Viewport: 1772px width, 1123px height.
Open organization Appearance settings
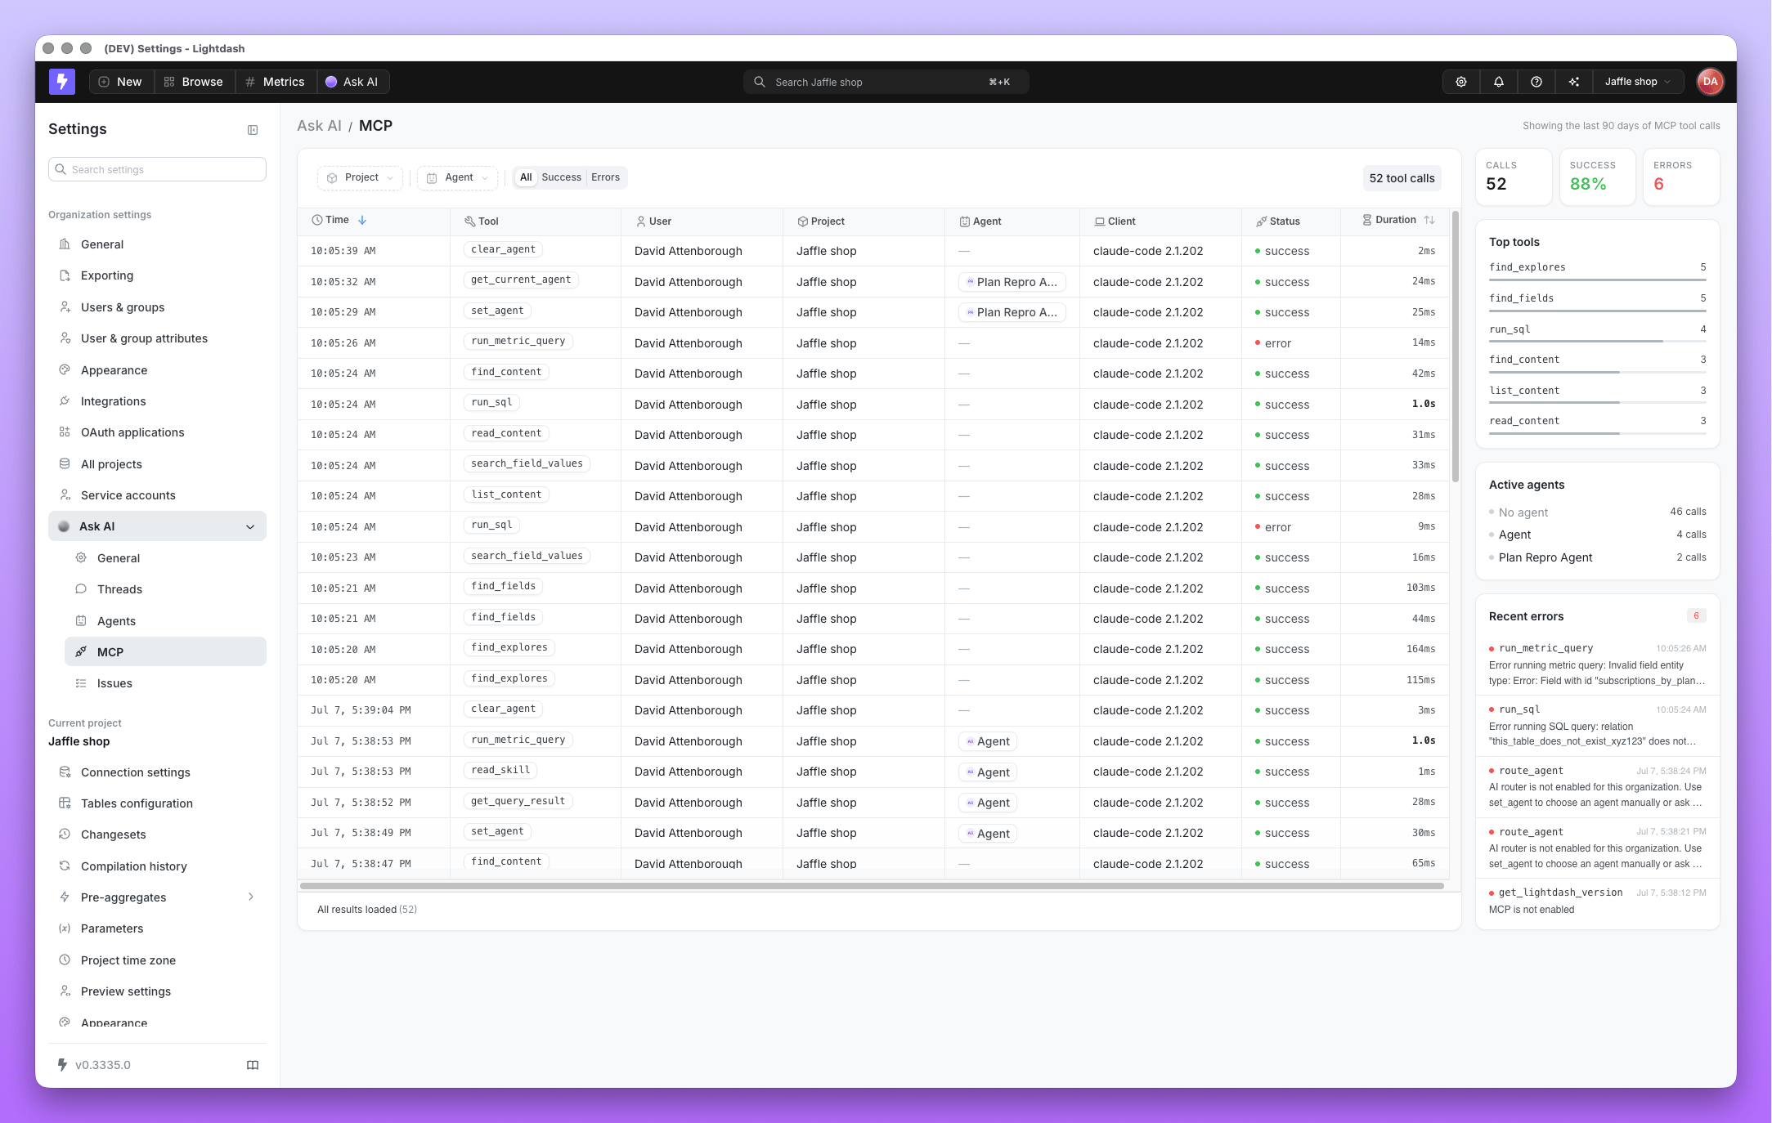tap(157, 370)
